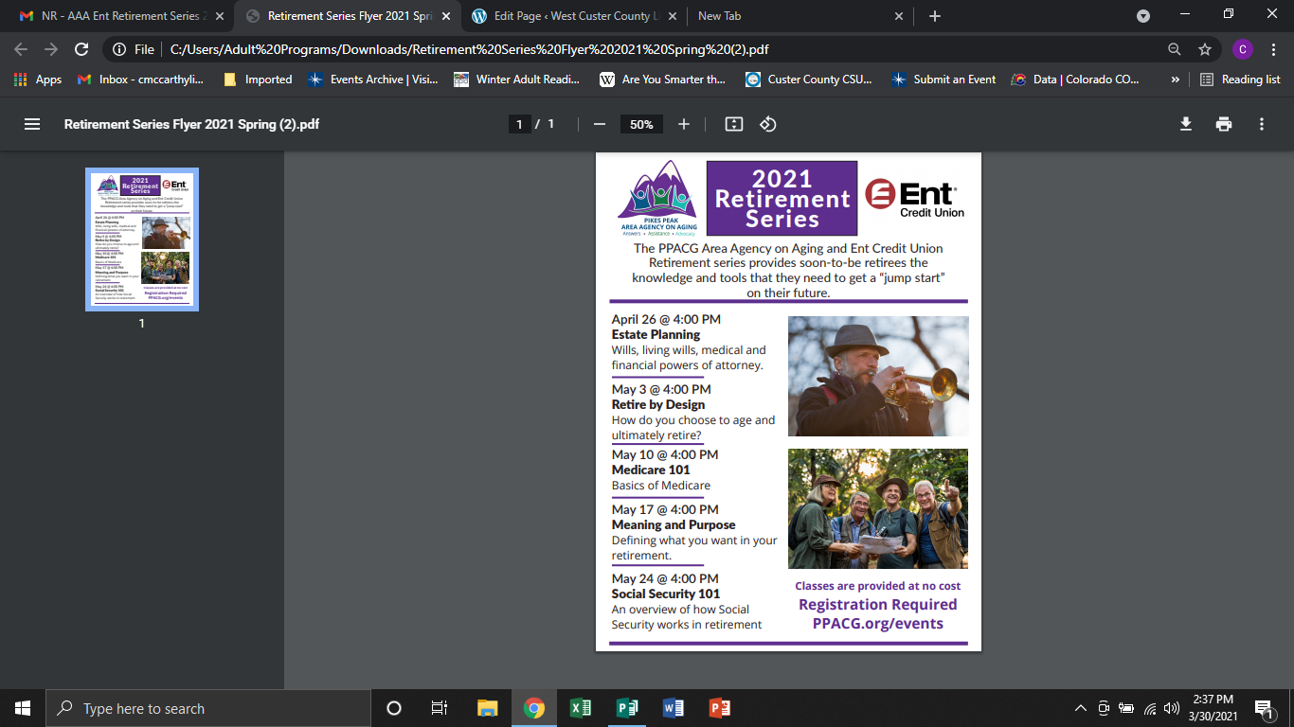Click the 50% zoom level field
This screenshot has width=1294, height=727.
641,124
